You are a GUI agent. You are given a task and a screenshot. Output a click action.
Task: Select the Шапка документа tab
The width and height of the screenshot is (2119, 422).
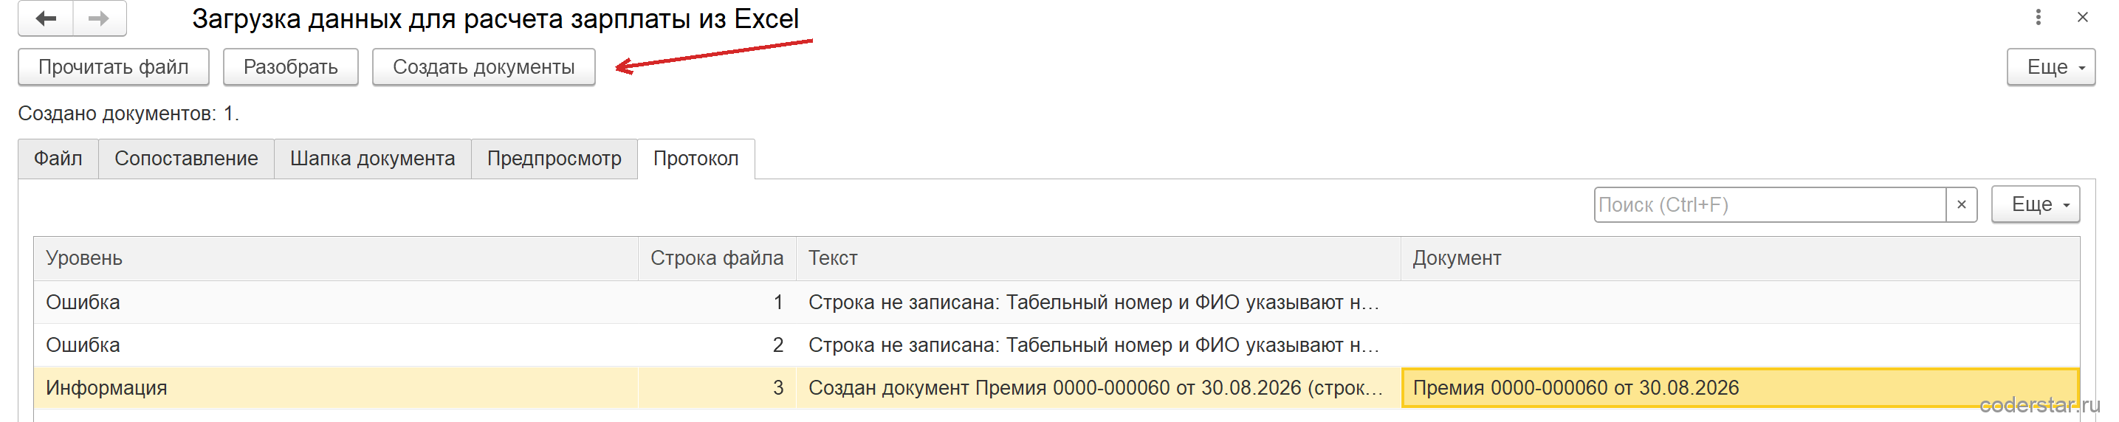pyautogui.click(x=373, y=159)
